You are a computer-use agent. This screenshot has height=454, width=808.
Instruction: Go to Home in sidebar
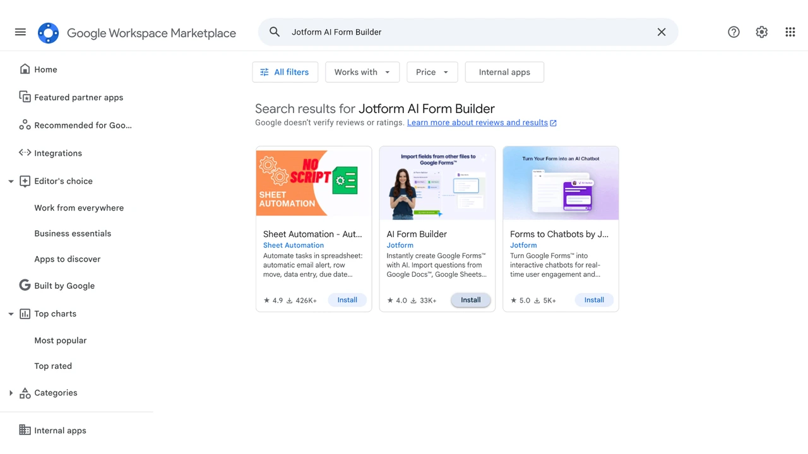[x=45, y=69]
